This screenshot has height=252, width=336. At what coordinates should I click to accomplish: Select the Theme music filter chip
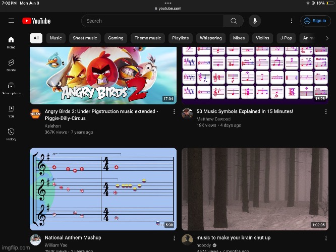click(x=148, y=38)
